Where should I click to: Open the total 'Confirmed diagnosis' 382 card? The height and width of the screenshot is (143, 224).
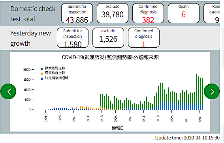pyautogui.click(x=148, y=13)
